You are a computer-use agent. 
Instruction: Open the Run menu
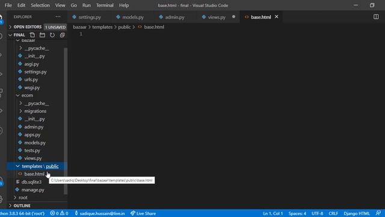[87, 5]
